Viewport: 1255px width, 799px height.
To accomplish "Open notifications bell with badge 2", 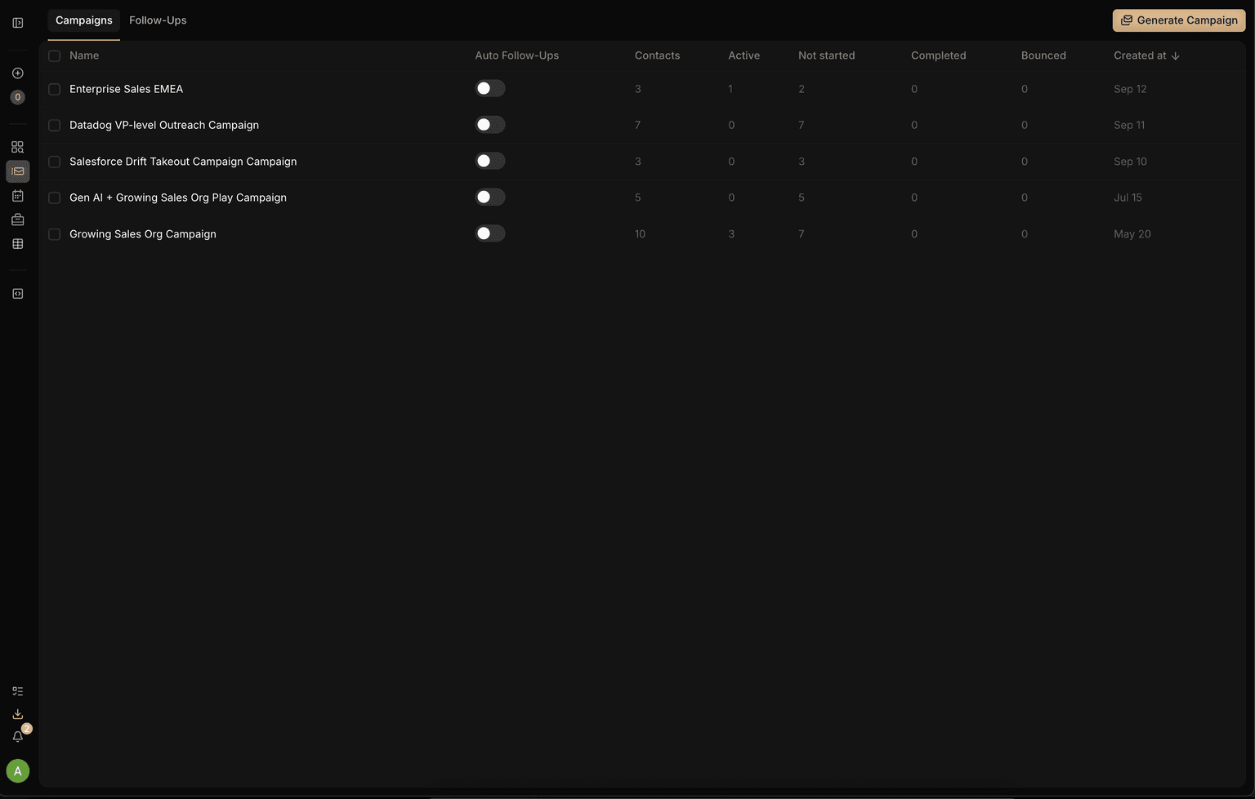I will [17, 737].
